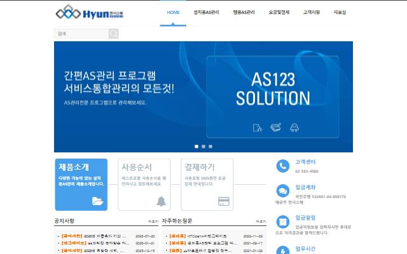Click the pencil edit icon in AS123 banner
407x254 pixels.
275,127
